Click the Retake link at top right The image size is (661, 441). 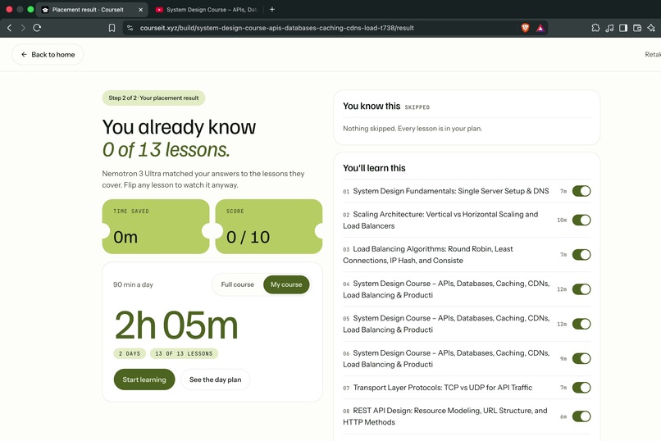(653, 54)
